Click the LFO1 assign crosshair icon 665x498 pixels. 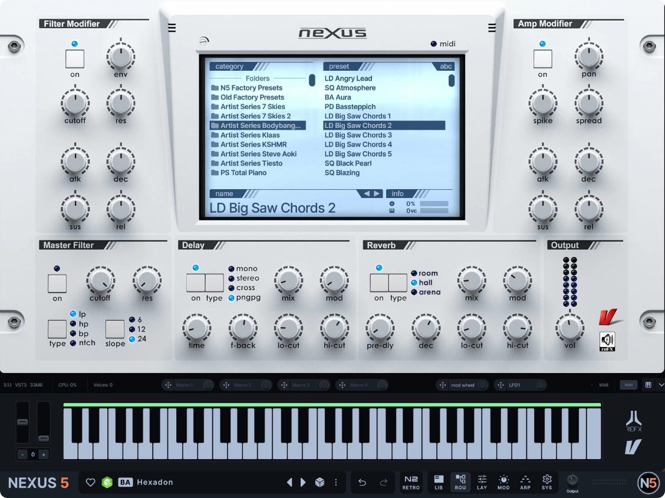[501, 385]
